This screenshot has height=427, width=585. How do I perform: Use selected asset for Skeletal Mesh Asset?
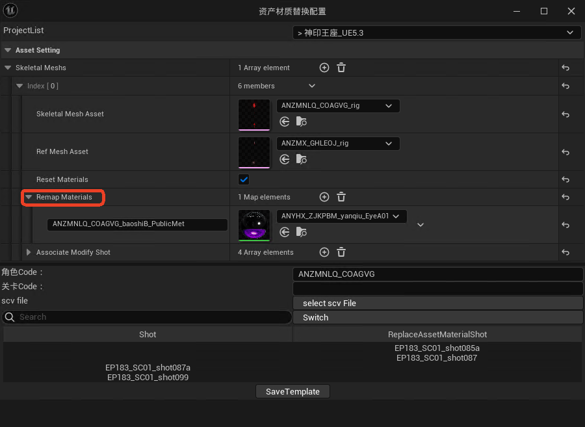point(285,122)
